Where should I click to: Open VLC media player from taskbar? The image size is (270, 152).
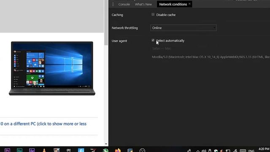[44, 150]
